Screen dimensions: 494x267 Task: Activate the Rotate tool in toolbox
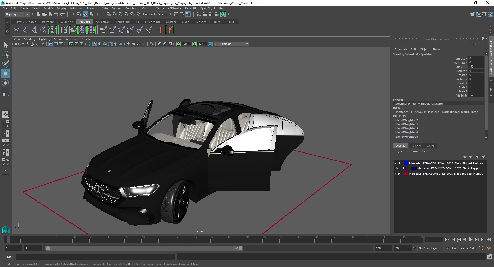(6, 83)
